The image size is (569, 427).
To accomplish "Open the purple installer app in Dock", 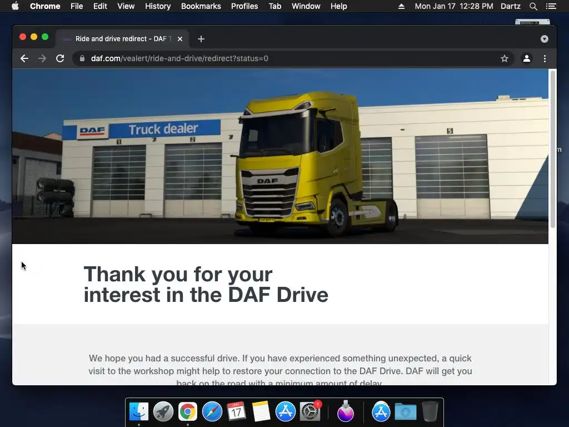I will pyautogui.click(x=346, y=411).
